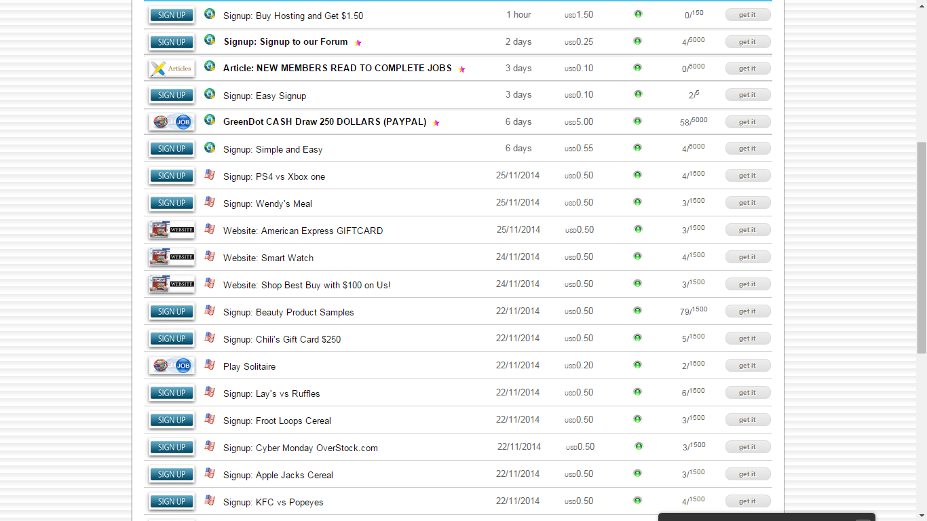Click 'get it' for KFC vs Popeyes
Image resolution: width=927 pixels, height=521 pixels.
[x=748, y=501]
